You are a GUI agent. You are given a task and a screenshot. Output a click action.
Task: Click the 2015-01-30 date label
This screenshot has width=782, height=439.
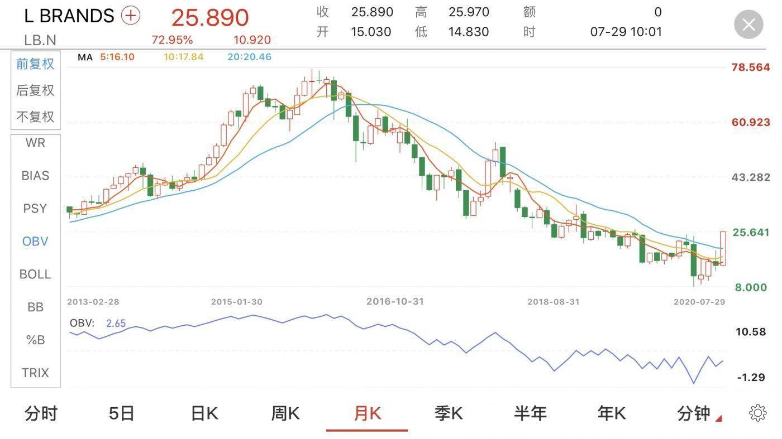coord(237,302)
